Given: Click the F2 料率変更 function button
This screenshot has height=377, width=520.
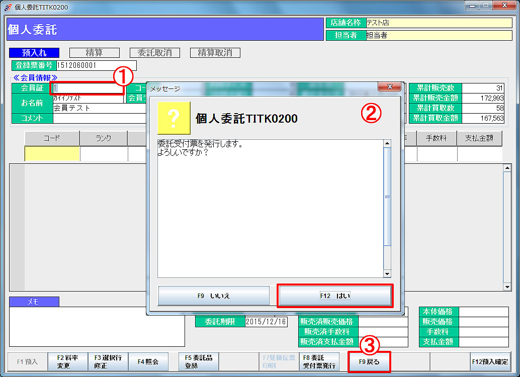Looking at the screenshot, I should pyautogui.click(x=68, y=361).
